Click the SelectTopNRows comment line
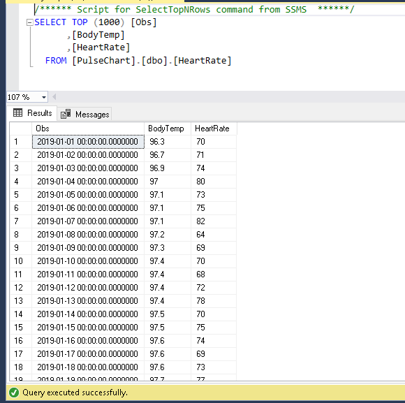405x403 pixels. coord(194,10)
